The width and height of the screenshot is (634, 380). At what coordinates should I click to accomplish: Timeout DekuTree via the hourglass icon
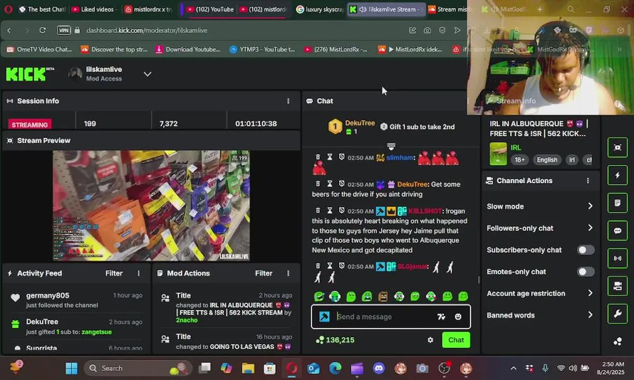[330, 184]
